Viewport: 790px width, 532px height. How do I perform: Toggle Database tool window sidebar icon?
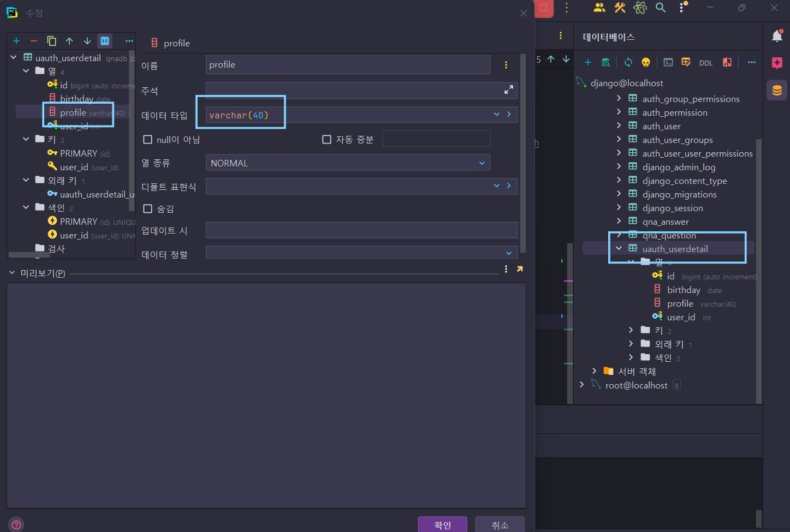(777, 90)
